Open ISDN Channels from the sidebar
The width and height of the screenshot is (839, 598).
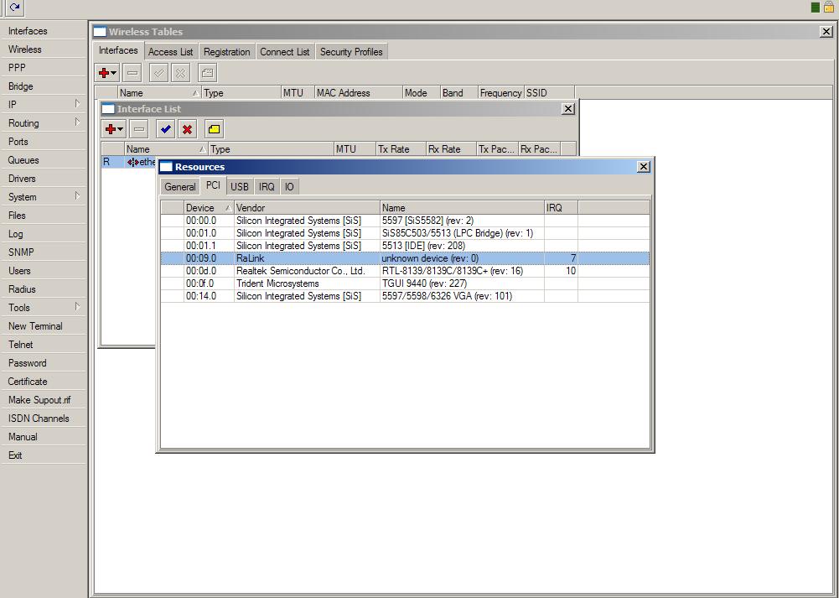(x=43, y=419)
